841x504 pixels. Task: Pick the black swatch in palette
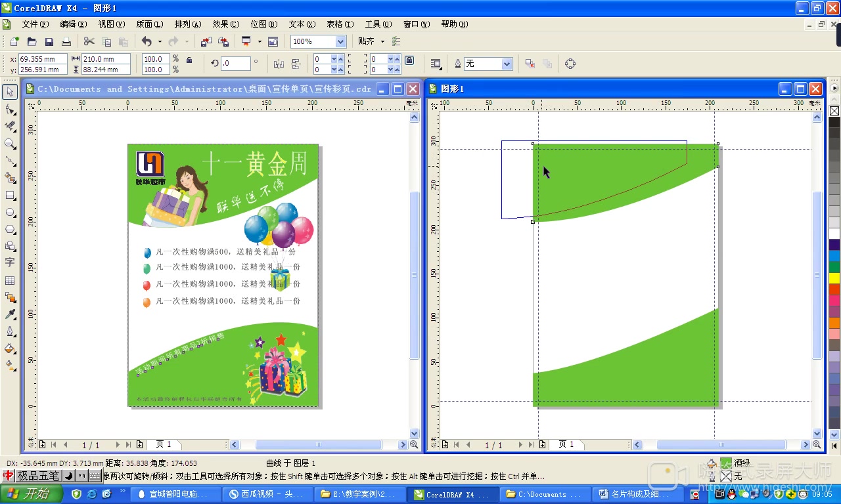point(834,122)
